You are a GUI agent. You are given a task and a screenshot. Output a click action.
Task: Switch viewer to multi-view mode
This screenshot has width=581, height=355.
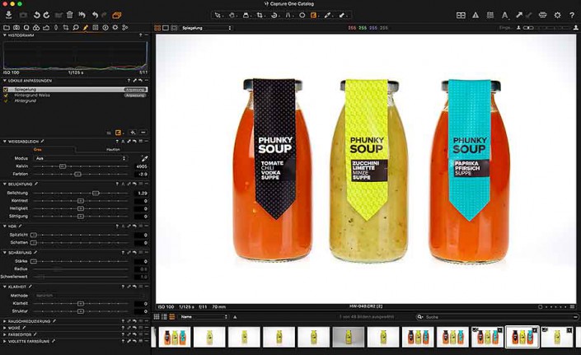[157, 28]
